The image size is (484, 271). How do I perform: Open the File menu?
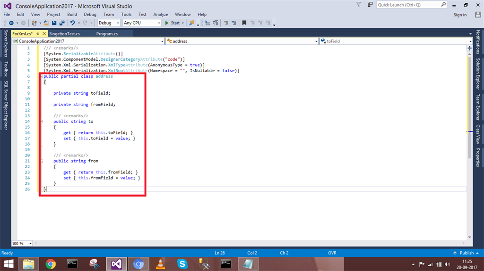(x=7, y=15)
